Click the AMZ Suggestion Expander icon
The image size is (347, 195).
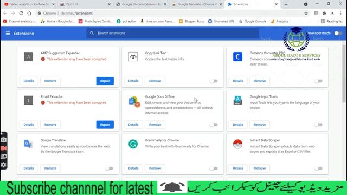click(29, 56)
